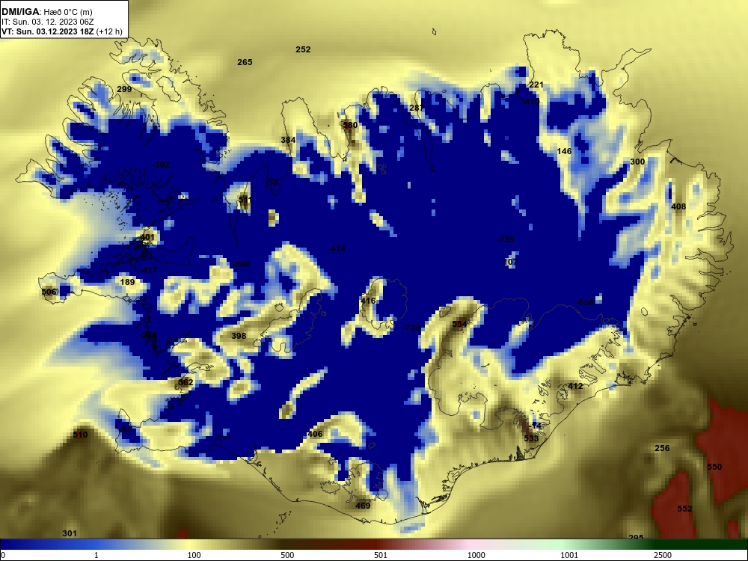Click the 256 value on the map

(x=662, y=448)
